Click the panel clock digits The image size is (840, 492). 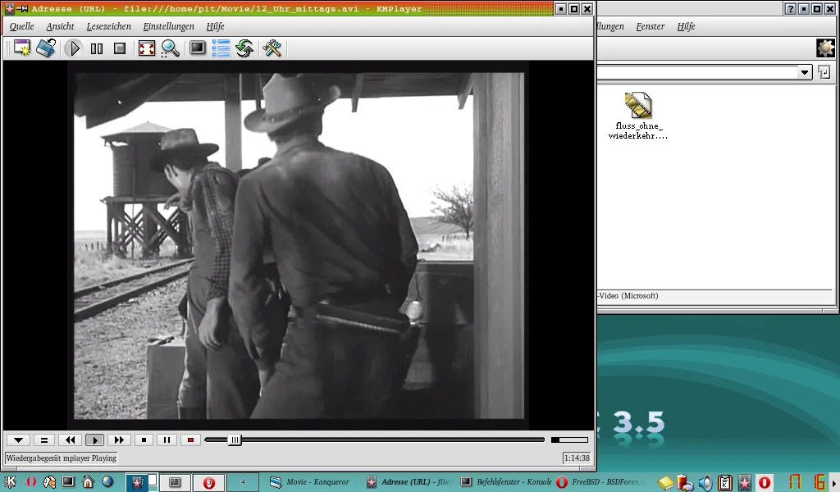pos(807,482)
